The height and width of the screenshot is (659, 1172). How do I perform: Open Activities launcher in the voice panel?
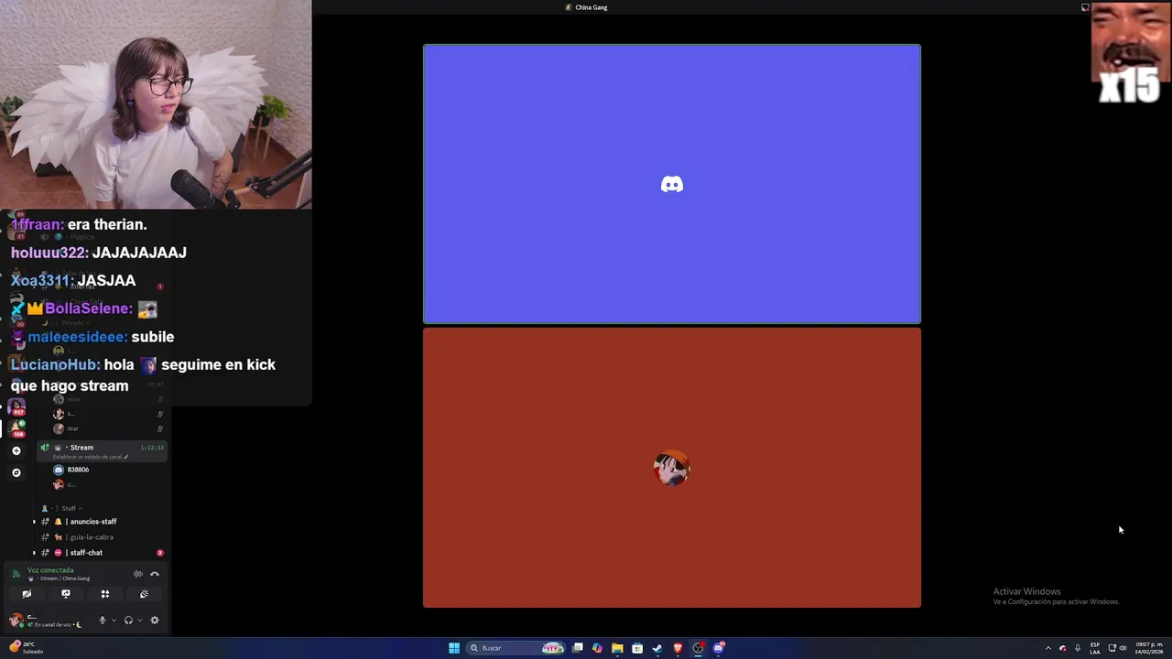coord(105,594)
